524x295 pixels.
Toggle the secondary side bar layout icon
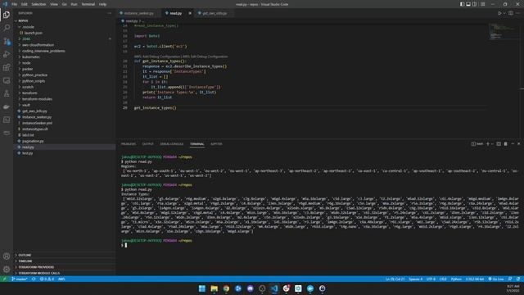click(x=474, y=4)
